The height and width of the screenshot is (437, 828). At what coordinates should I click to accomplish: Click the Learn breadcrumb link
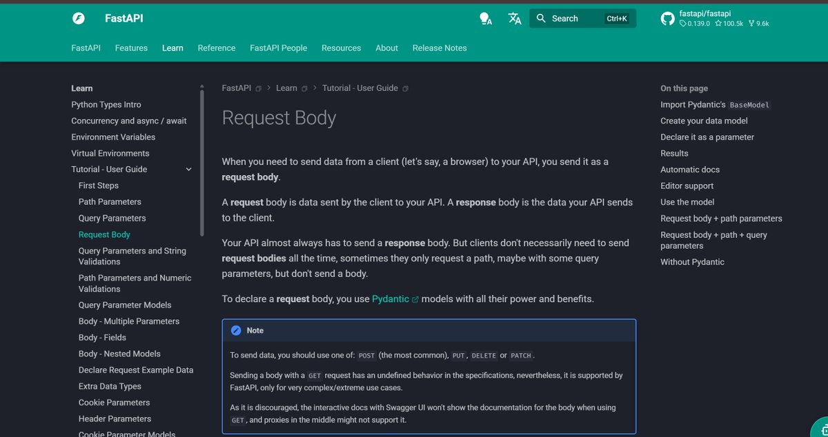pos(286,88)
